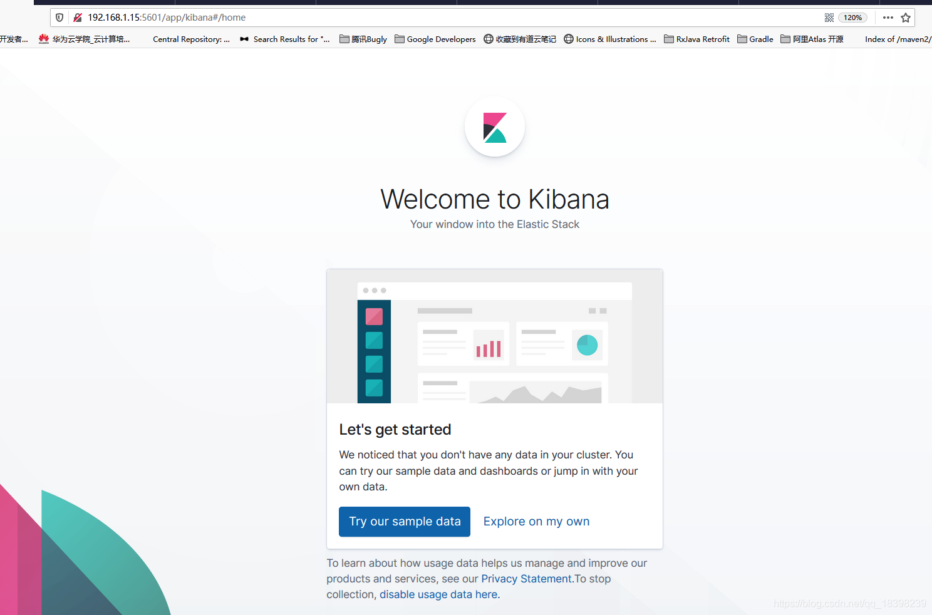The width and height of the screenshot is (932, 615).
Task: Open the 收藏到有道云笔记 bookmark
Action: pos(520,39)
